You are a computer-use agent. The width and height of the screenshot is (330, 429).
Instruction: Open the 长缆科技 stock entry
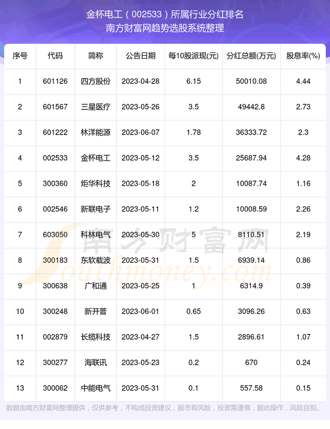[96, 337]
